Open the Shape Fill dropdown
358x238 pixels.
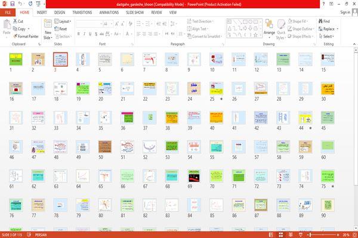(x=298, y=21)
